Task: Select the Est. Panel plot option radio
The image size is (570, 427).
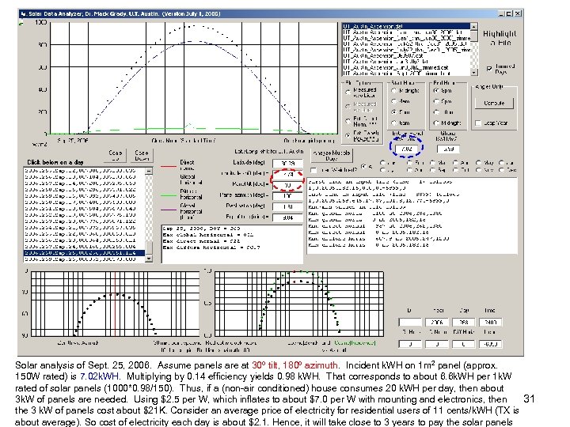Action: click(348, 135)
